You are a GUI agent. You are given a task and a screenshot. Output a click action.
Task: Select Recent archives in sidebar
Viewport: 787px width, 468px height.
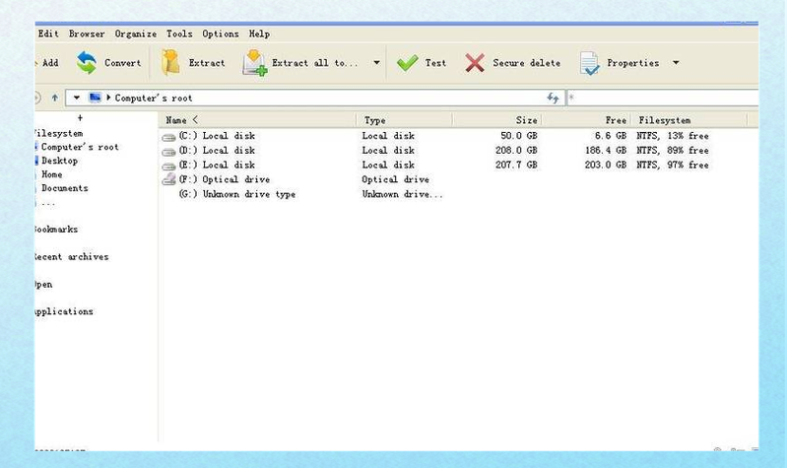pyautogui.click(x=71, y=256)
